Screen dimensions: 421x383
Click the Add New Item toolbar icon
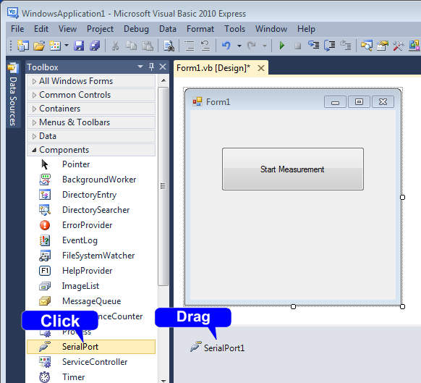pyautogui.click(x=55, y=46)
